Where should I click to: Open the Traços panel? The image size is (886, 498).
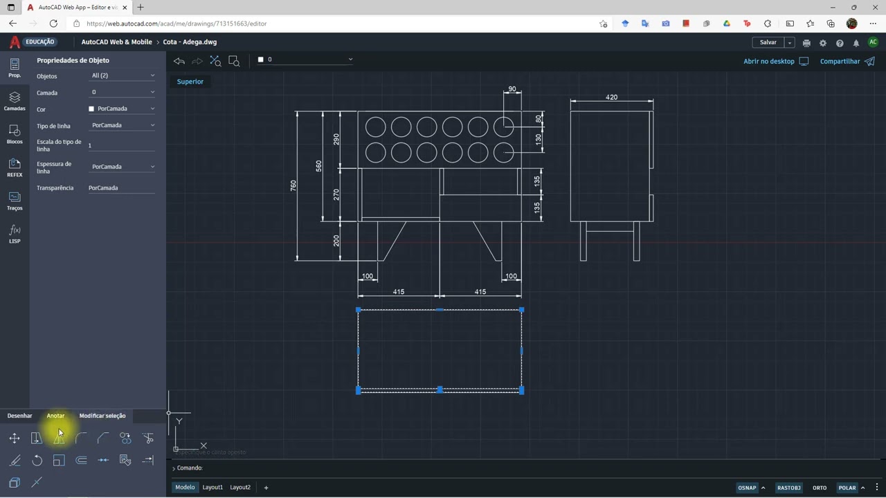coord(15,201)
